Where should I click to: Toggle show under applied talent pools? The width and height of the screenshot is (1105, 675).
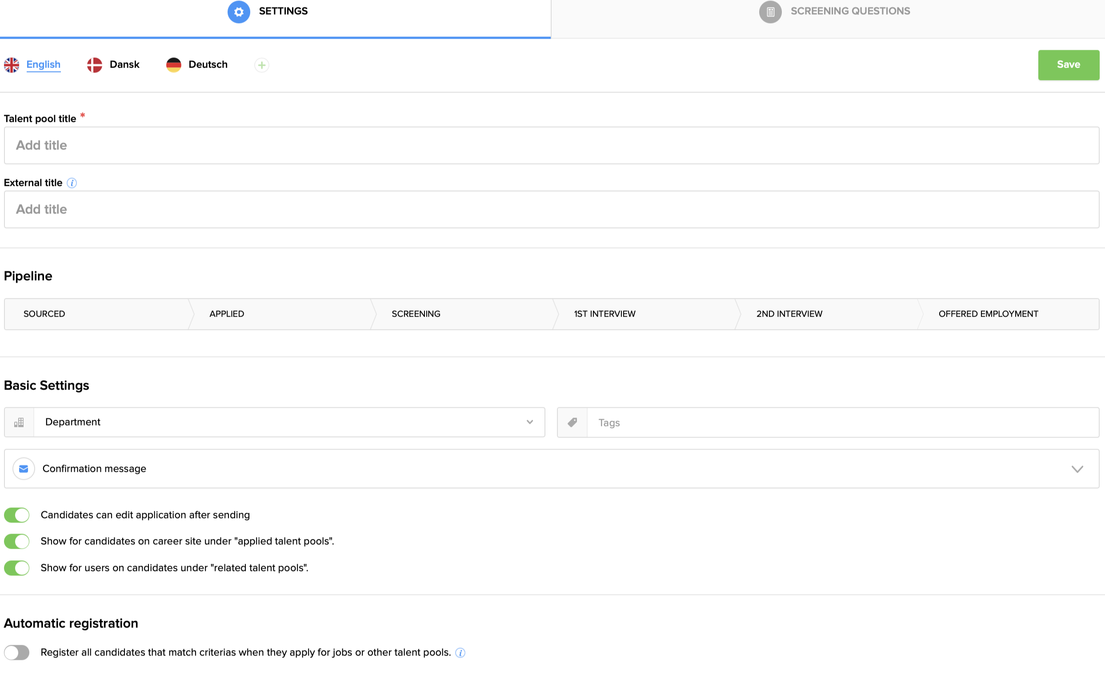(x=17, y=541)
